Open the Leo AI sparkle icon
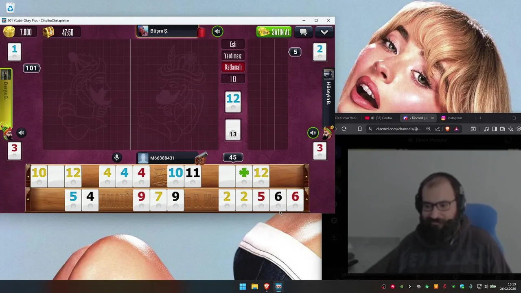 510,129
